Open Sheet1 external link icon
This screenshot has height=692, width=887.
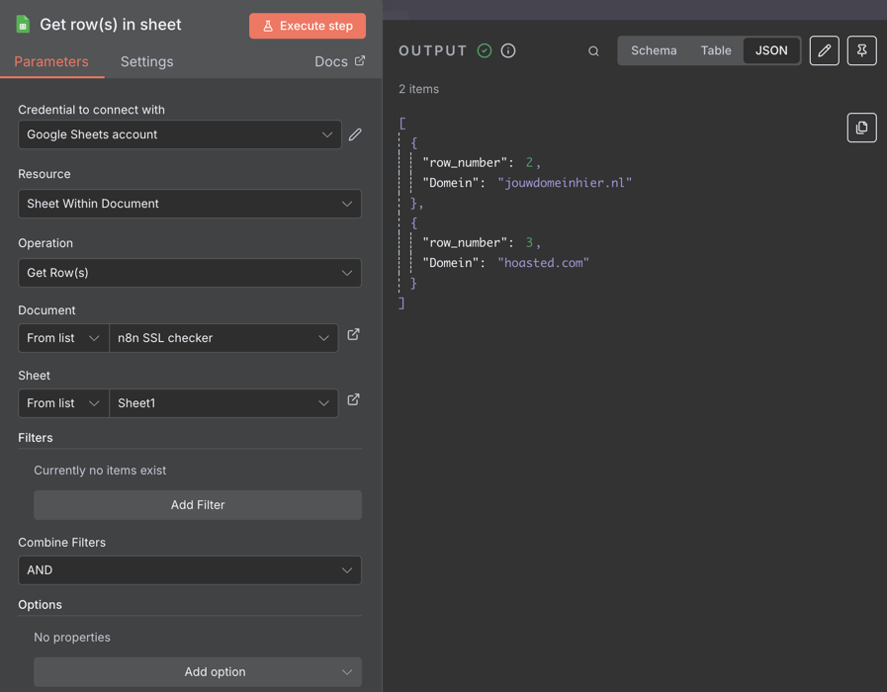point(353,399)
